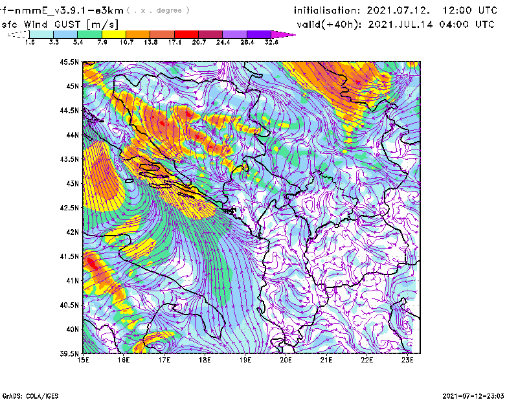Click the red 17.1–20.7 legend swatch

[186, 34]
